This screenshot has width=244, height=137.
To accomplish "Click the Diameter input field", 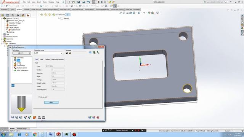I will pos(58,73).
